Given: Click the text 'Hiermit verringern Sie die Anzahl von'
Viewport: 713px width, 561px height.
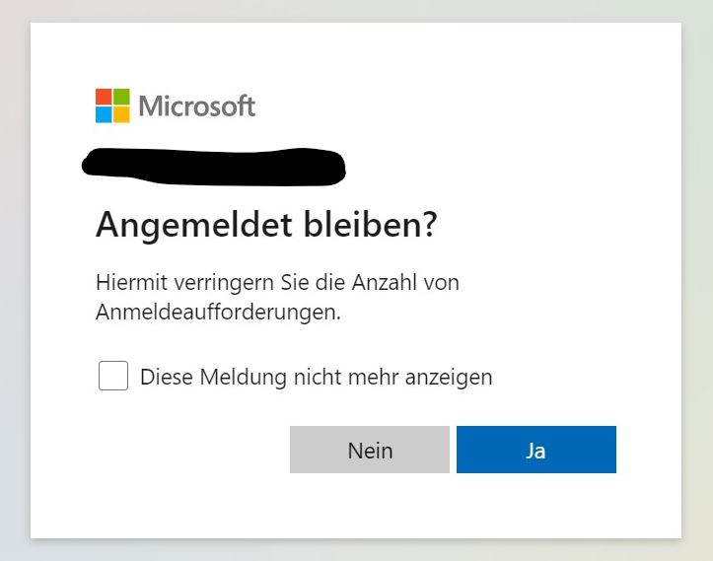Looking at the screenshot, I should [277, 283].
